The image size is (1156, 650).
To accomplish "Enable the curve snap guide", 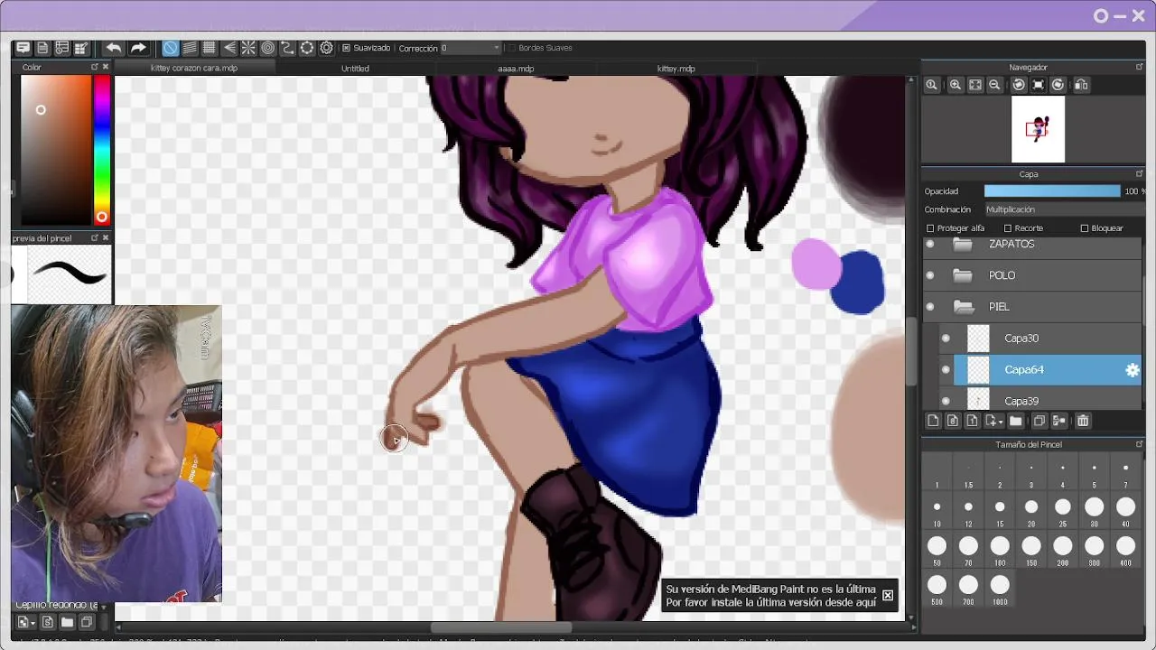I will (287, 48).
